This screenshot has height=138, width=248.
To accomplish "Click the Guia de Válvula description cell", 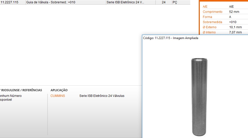I will pyautogui.click(x=51, y=2).
